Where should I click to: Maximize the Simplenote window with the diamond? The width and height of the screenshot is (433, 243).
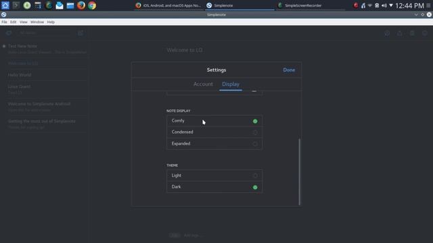[422, 15]
